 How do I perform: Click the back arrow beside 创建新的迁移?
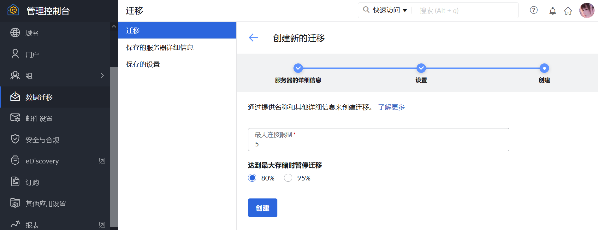tap(253, 38)
